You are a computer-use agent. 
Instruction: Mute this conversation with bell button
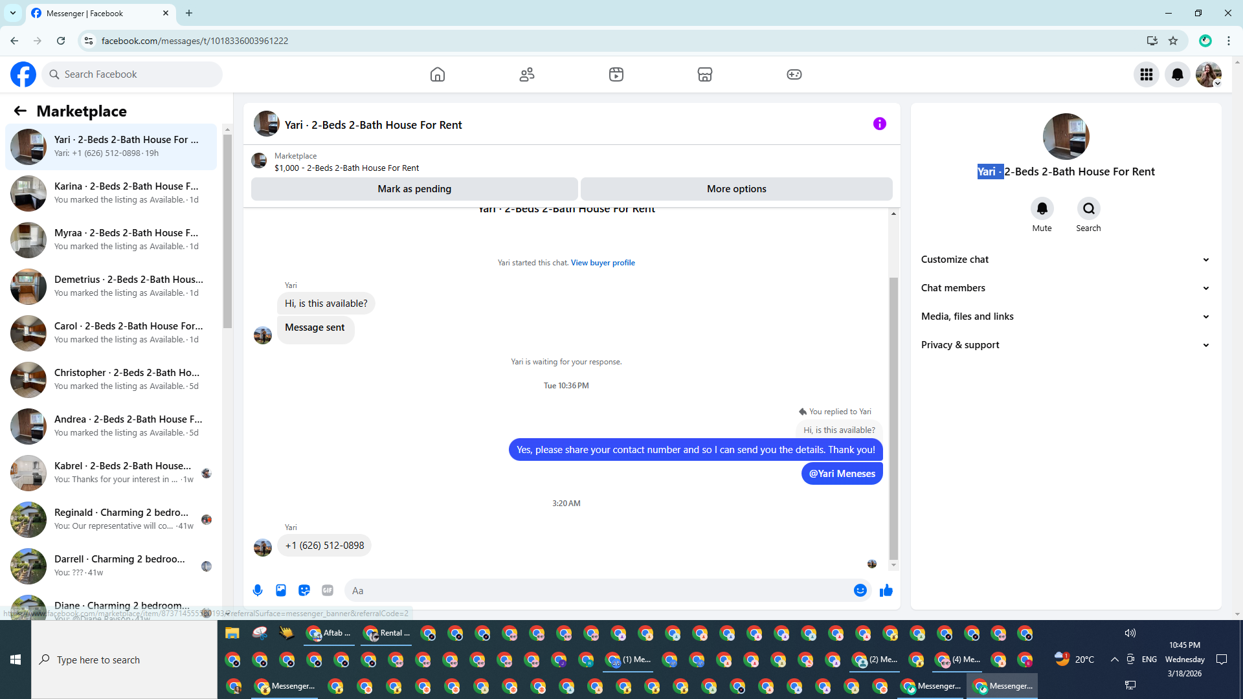point(1042,208)
